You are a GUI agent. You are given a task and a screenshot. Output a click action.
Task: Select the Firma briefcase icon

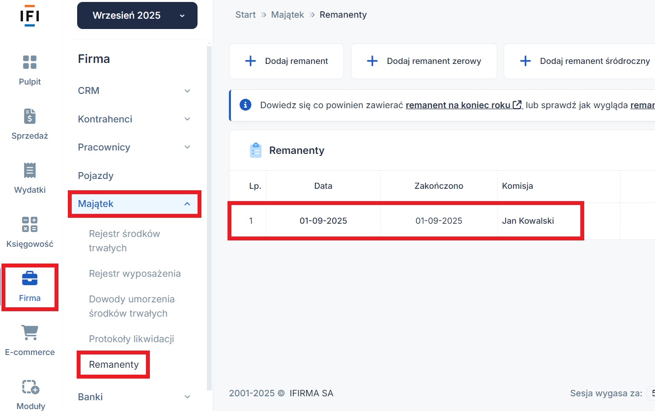[x=29, y=279]
